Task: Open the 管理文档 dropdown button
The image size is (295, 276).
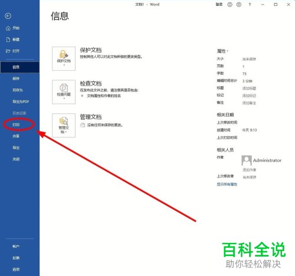Action: tap(64, 125)
